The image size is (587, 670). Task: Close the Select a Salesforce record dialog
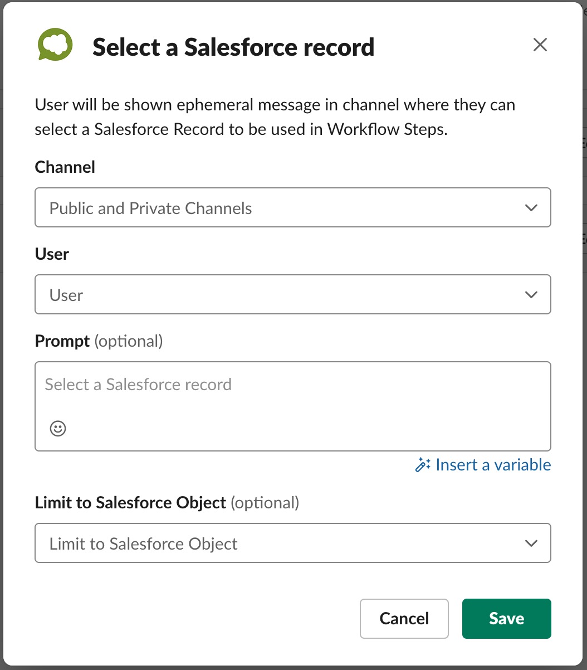(x=540, y=45)
